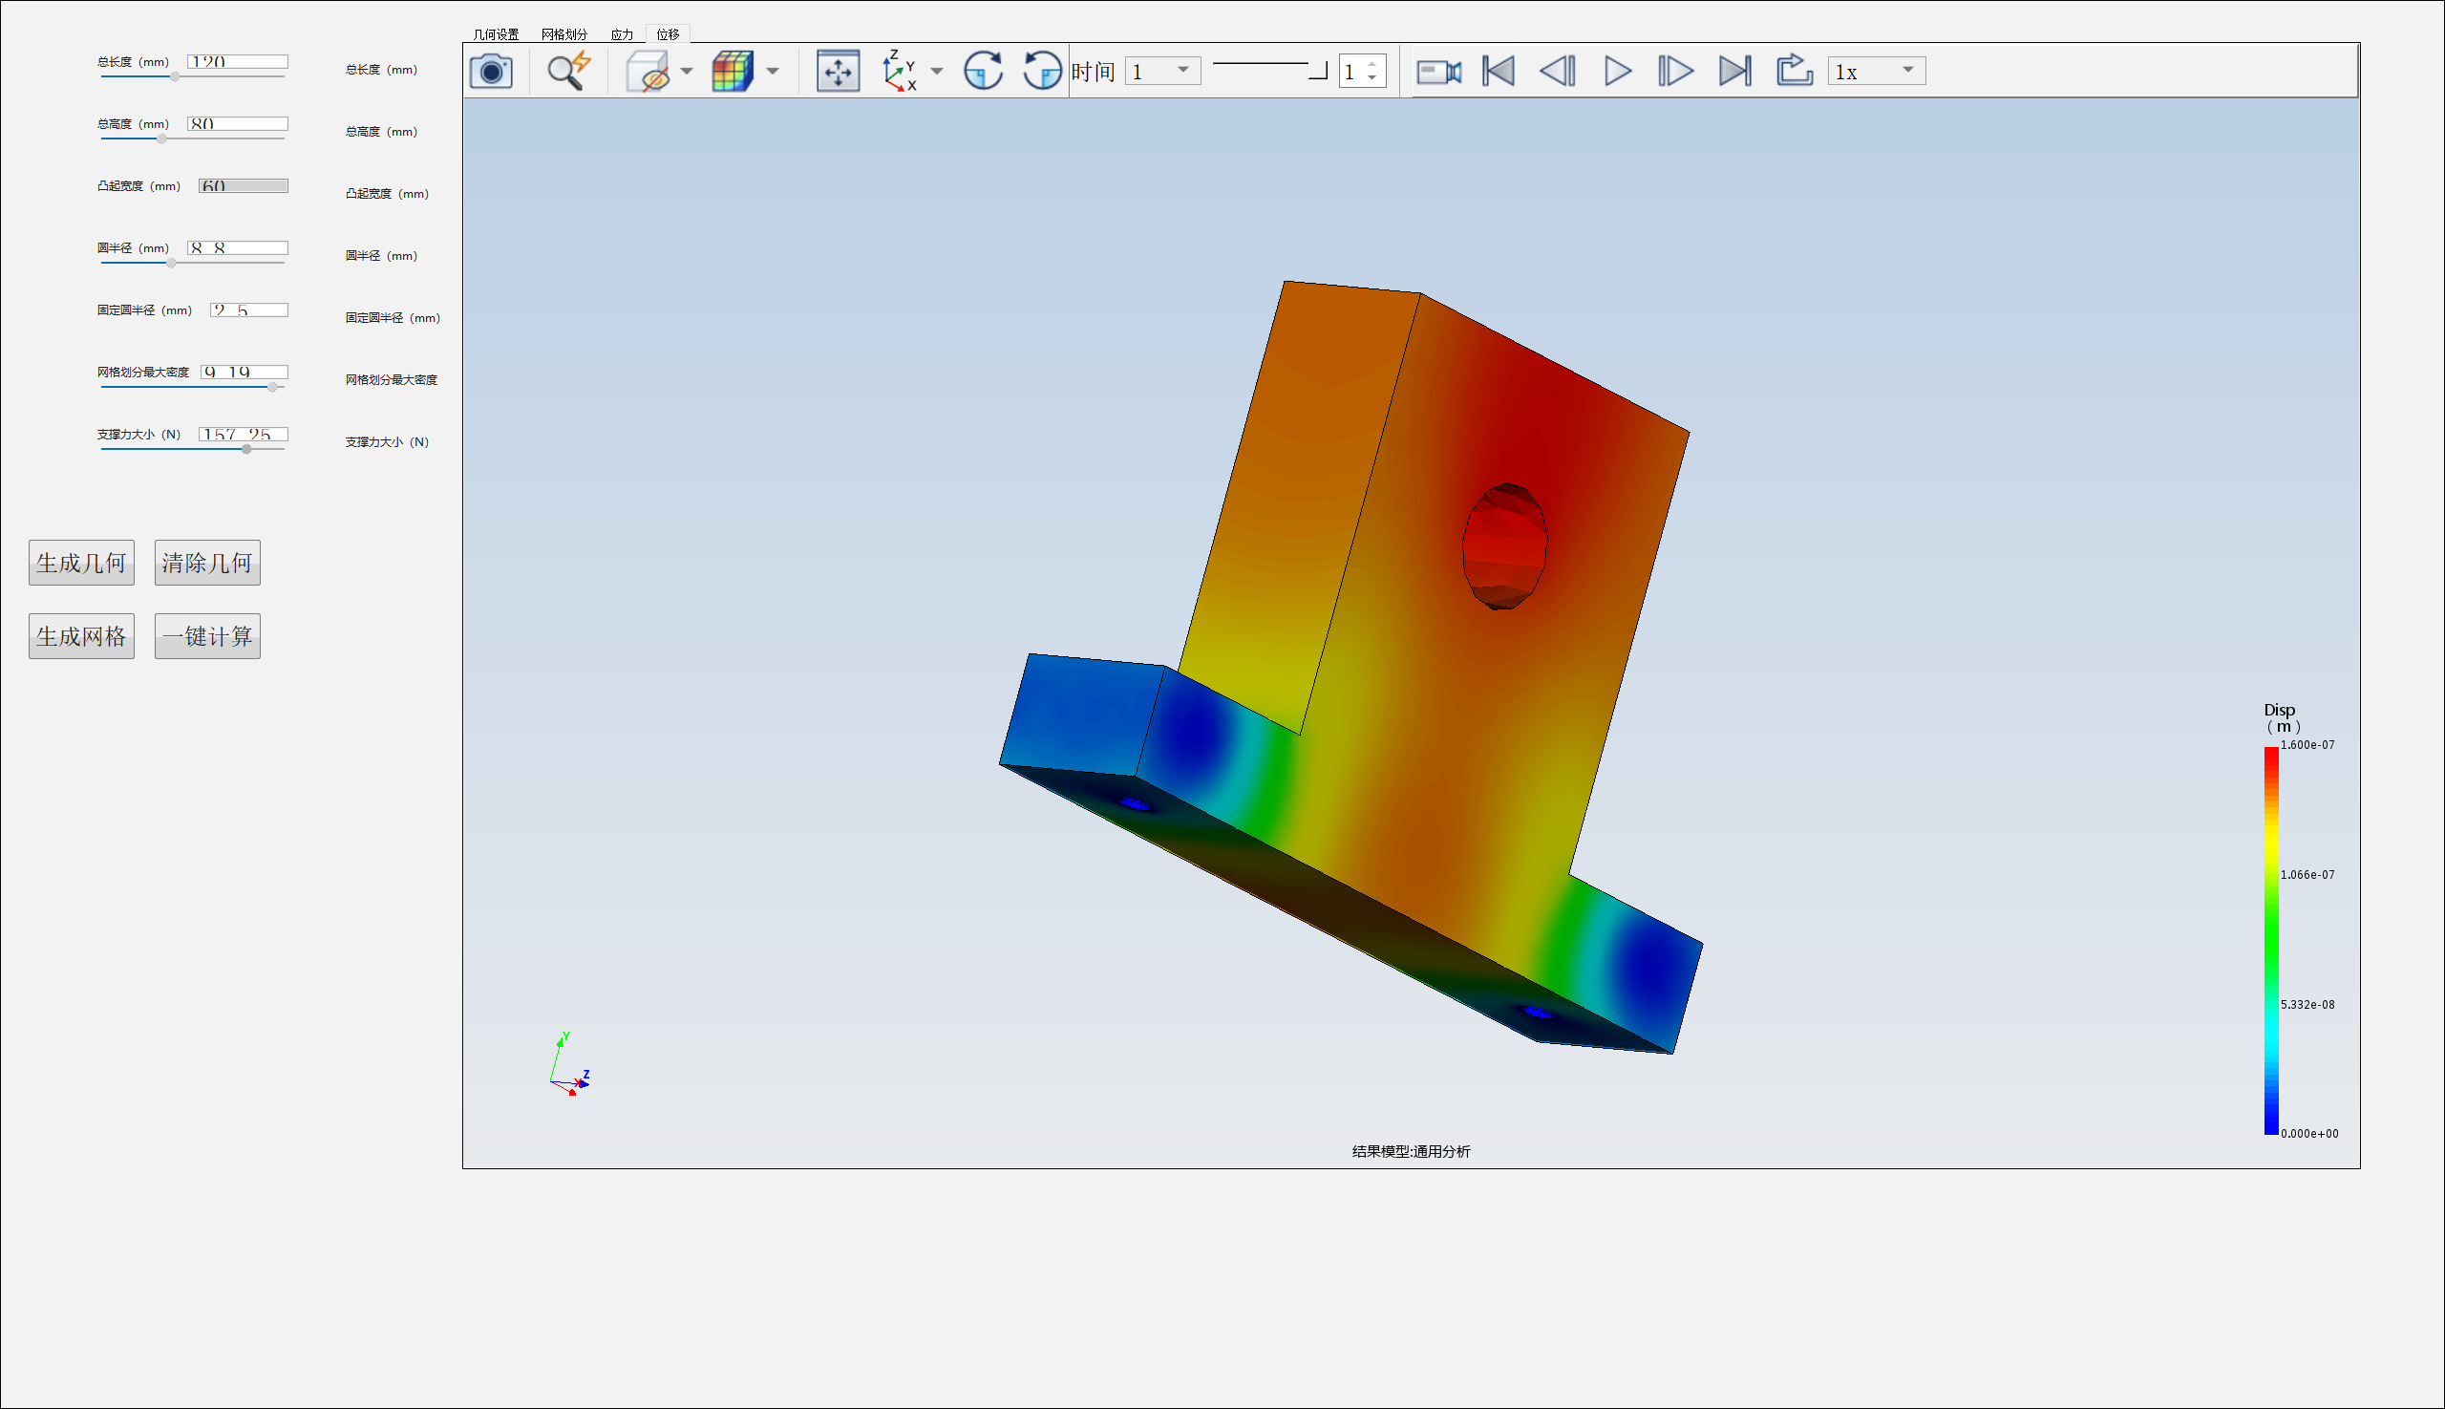Click the 清除几何 button
Viewport: 2445px width, 1409px height.
(x=207, y=563)
